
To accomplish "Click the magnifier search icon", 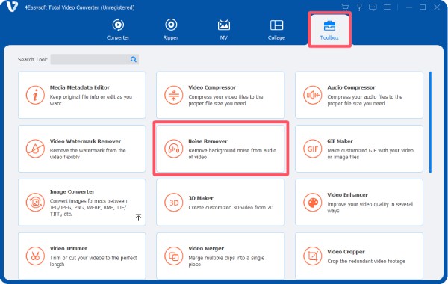I will point(134,59).
